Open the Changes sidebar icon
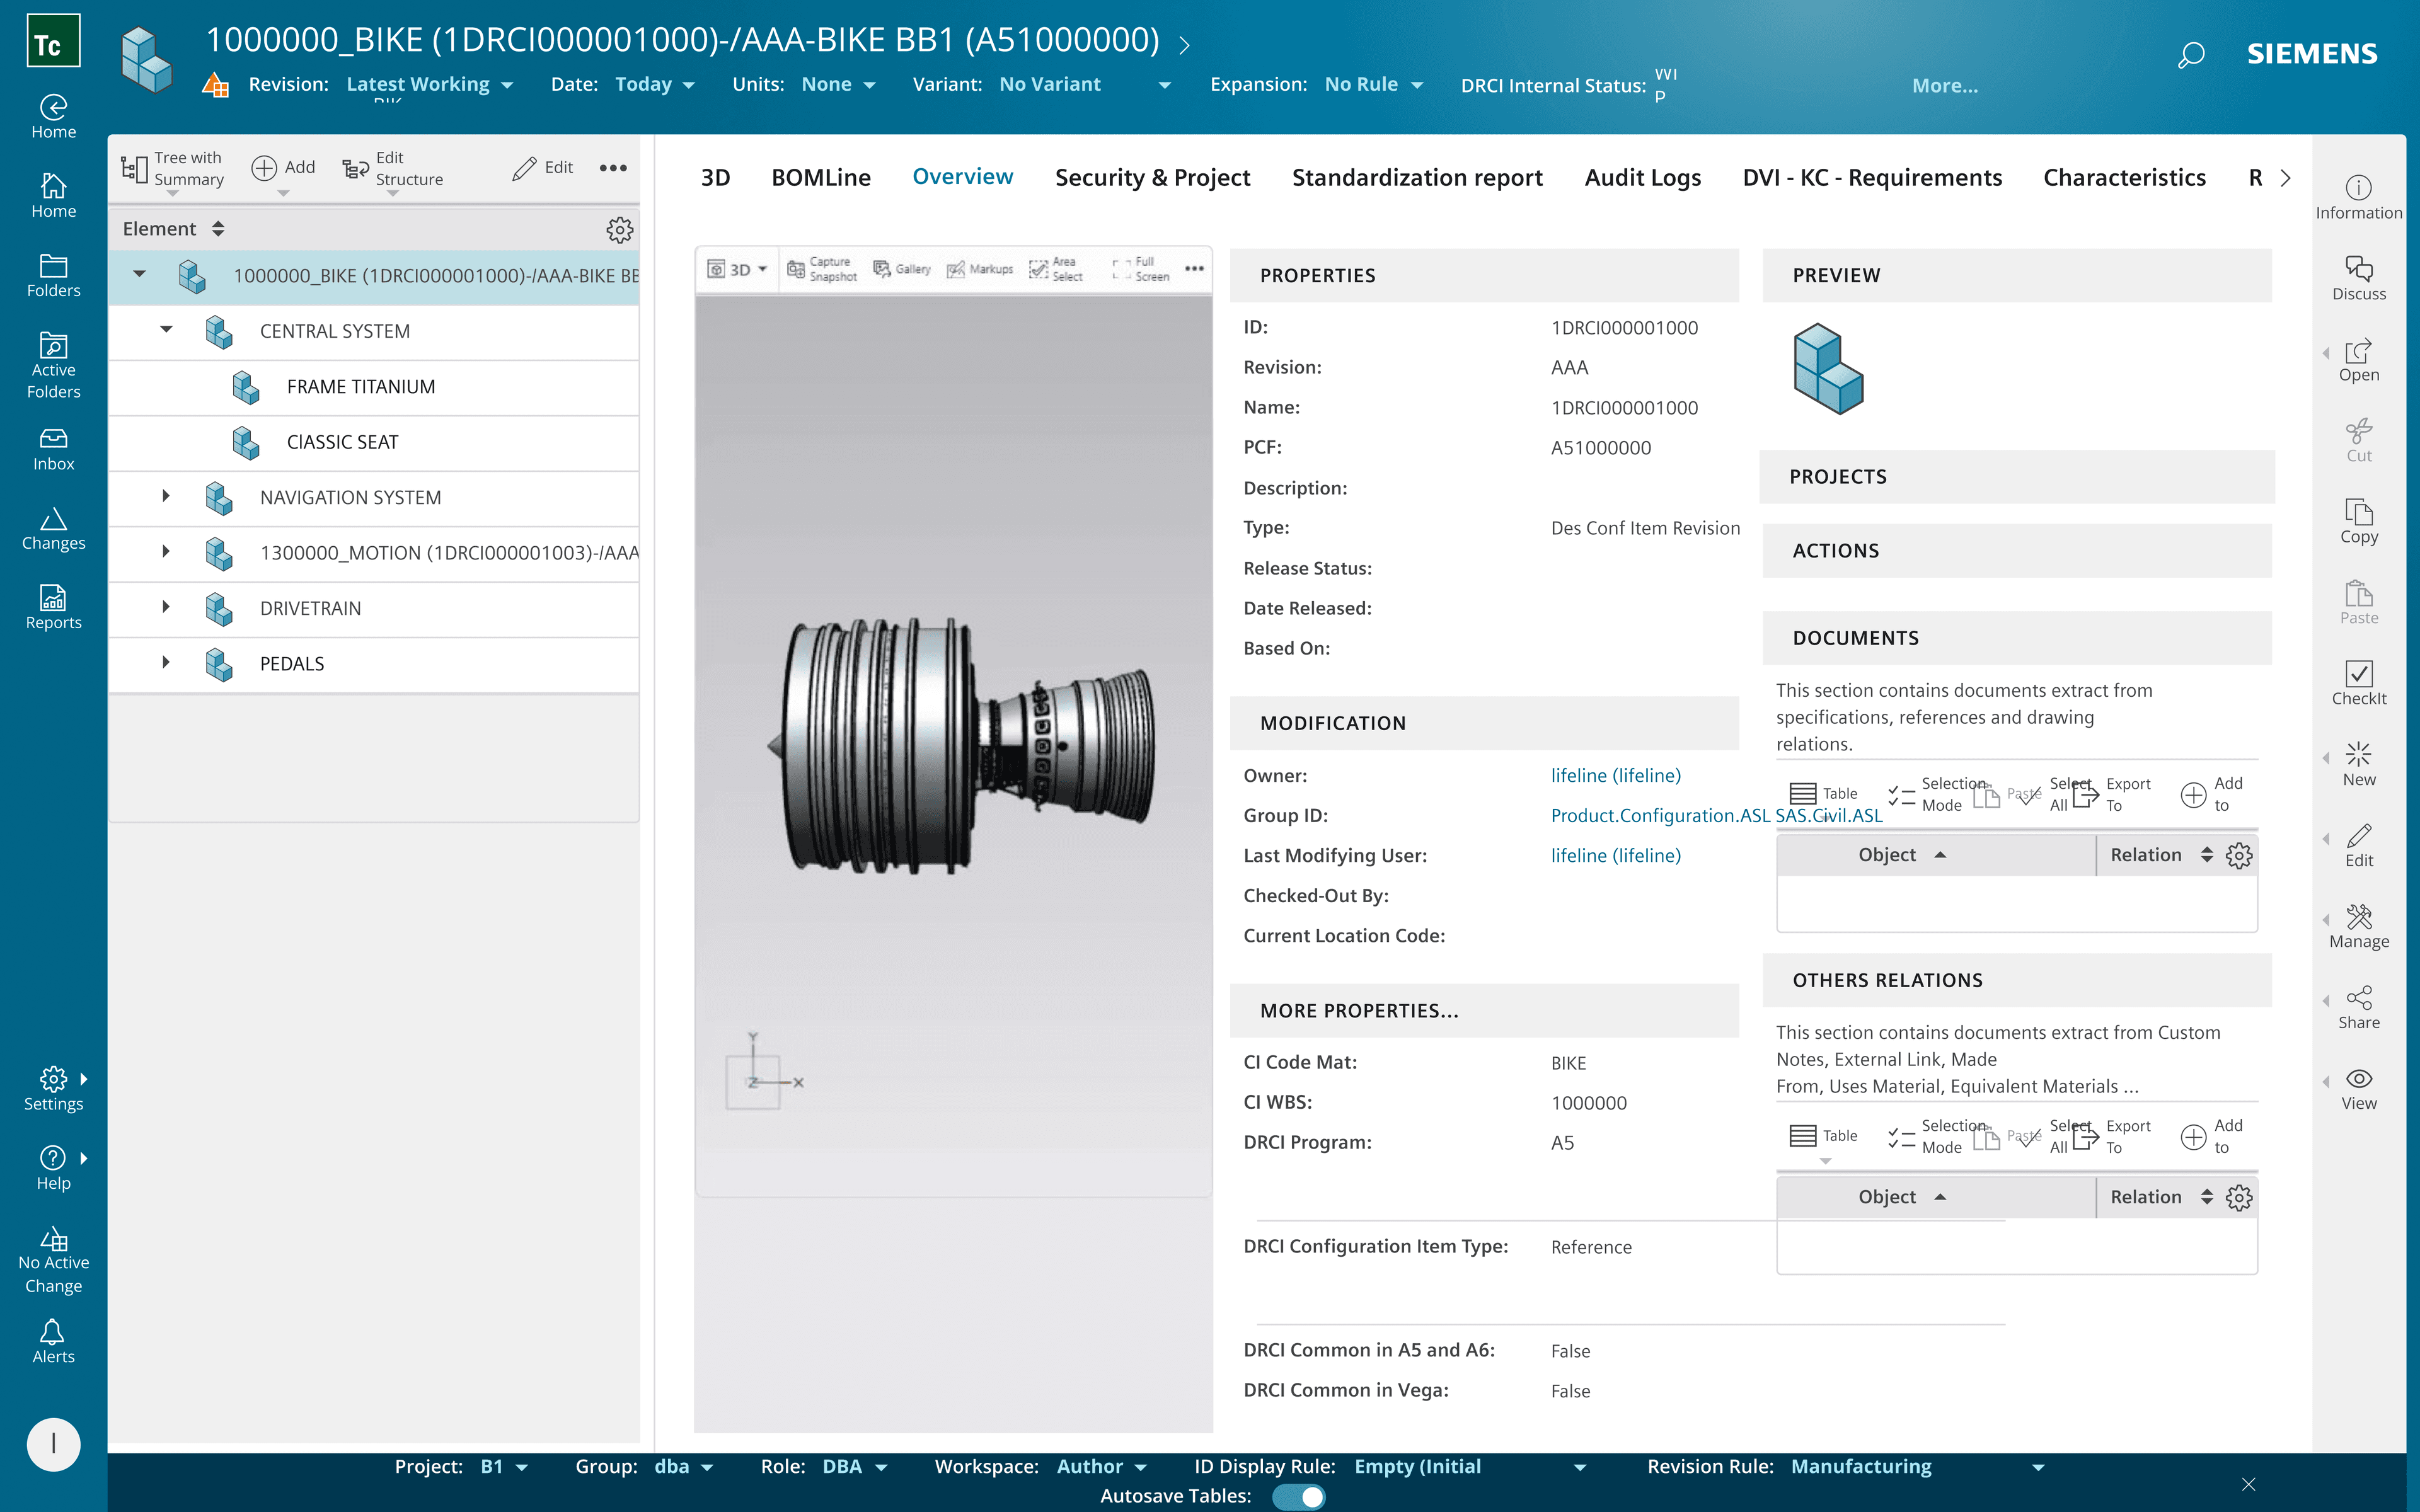2420x1512 pixels. tap(53, 529)
